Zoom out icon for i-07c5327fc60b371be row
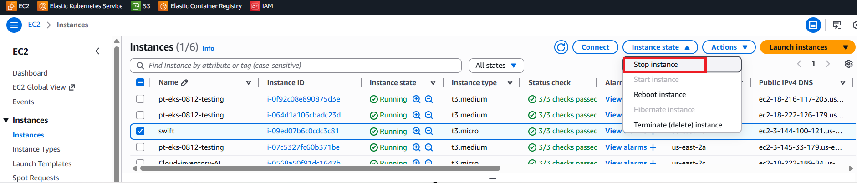The width and height of the screenshot is (857, 183). pyautogui.click(x=428, y=147)
